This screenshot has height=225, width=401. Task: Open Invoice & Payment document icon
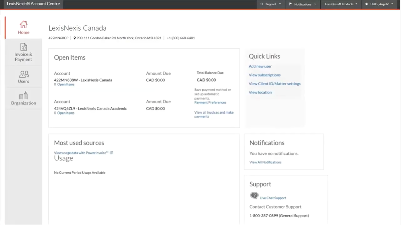[23, 47]
